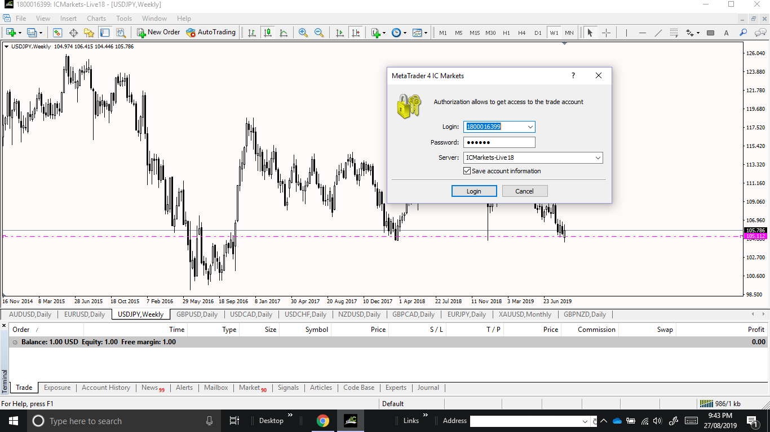Select the M15 timeframe button
This screenshot has height=432, width=770.
[475, 33]
